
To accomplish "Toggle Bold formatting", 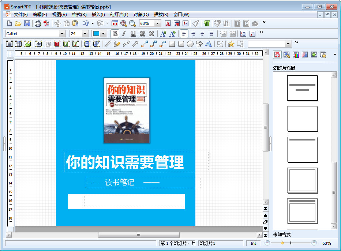I will 115,34.
